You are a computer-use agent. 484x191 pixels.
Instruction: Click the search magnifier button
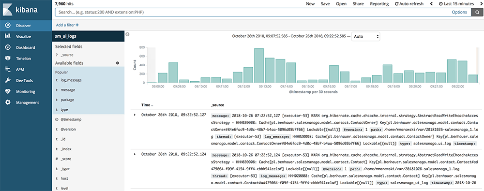(x=477, y=12)
